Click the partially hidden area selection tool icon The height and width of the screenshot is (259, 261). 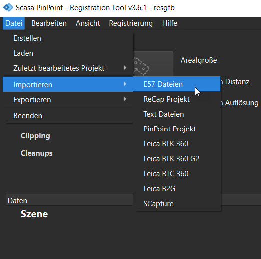(153, 64)
